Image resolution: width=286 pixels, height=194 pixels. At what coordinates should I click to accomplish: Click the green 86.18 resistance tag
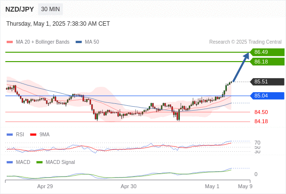coord(267,62)
